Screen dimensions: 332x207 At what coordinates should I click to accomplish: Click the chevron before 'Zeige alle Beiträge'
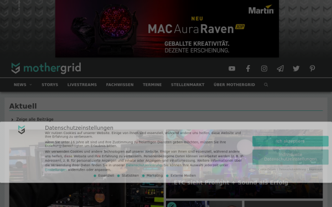pyautogui.click(x=12, y=120)
